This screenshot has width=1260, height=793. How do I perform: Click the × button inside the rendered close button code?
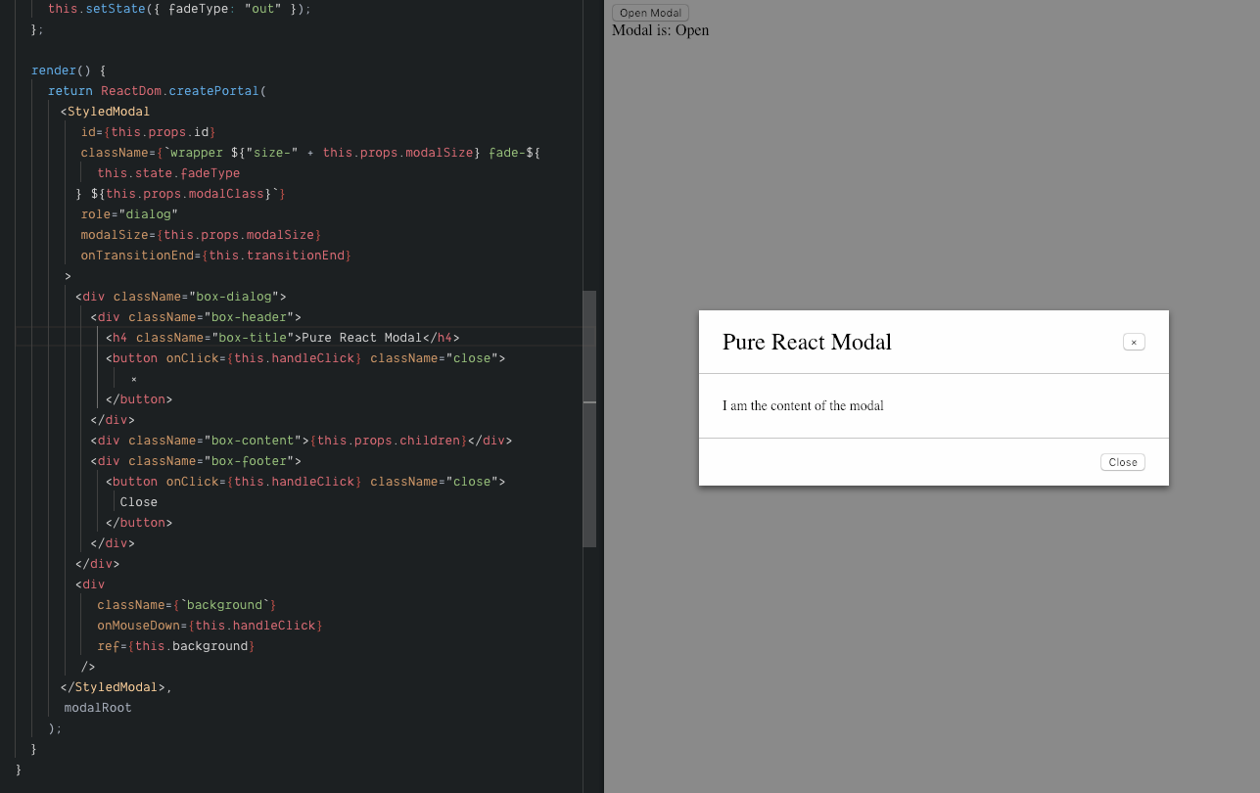point(133,378)
